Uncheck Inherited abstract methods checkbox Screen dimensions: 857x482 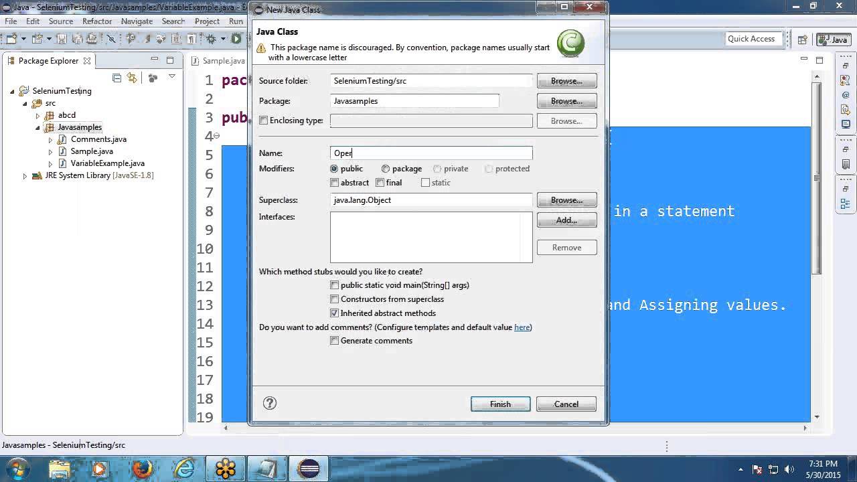tap(335, 313)
